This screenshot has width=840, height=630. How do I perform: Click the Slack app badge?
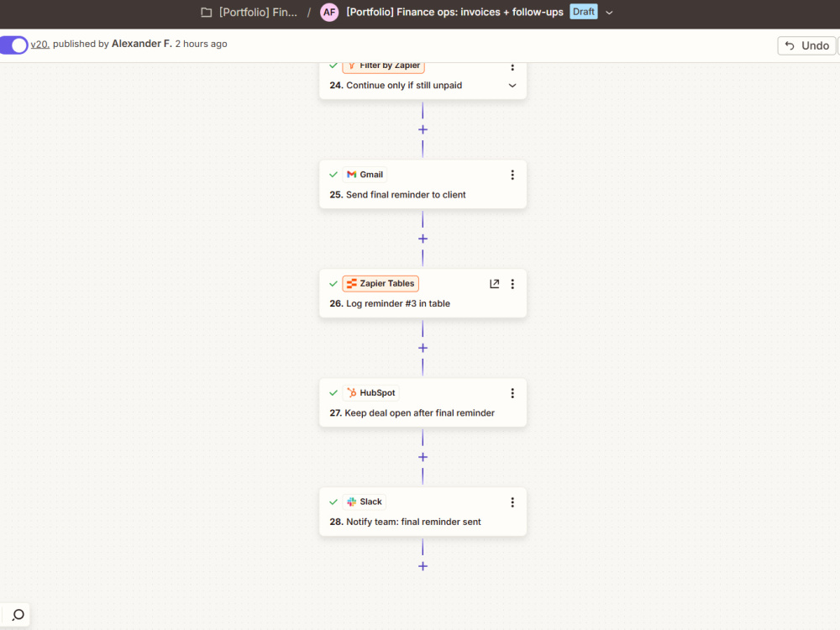click(365, 502)
